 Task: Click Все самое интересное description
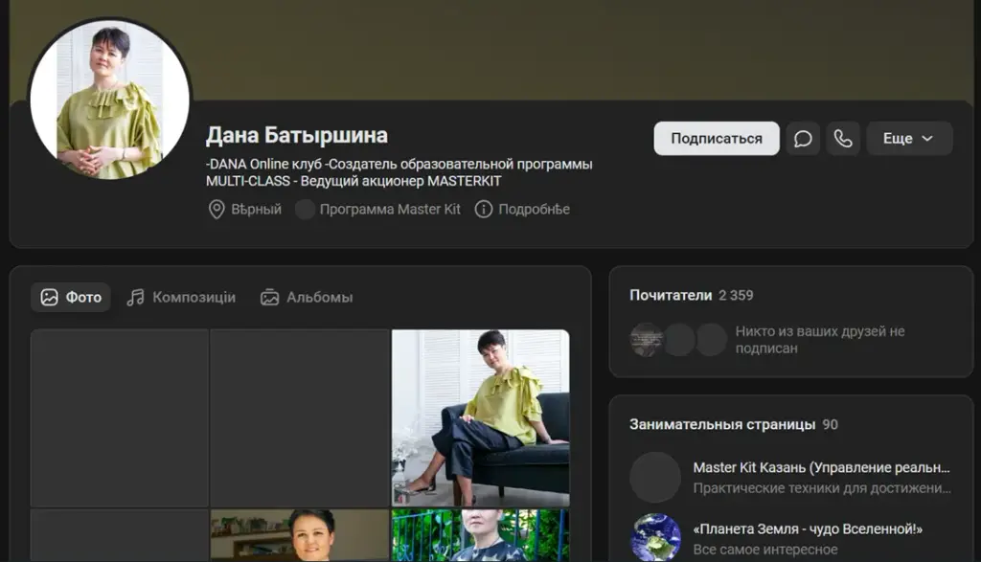click(765, 550)
